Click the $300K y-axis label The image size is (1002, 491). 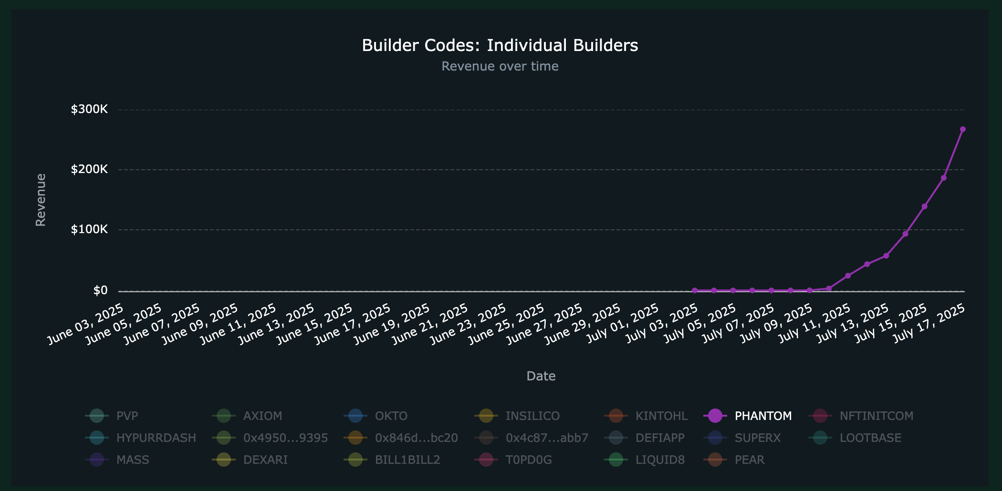[89, 109]
